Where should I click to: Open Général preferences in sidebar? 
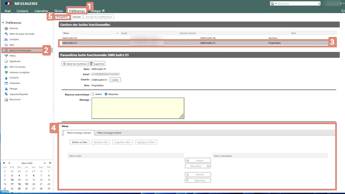click(13, 28)
